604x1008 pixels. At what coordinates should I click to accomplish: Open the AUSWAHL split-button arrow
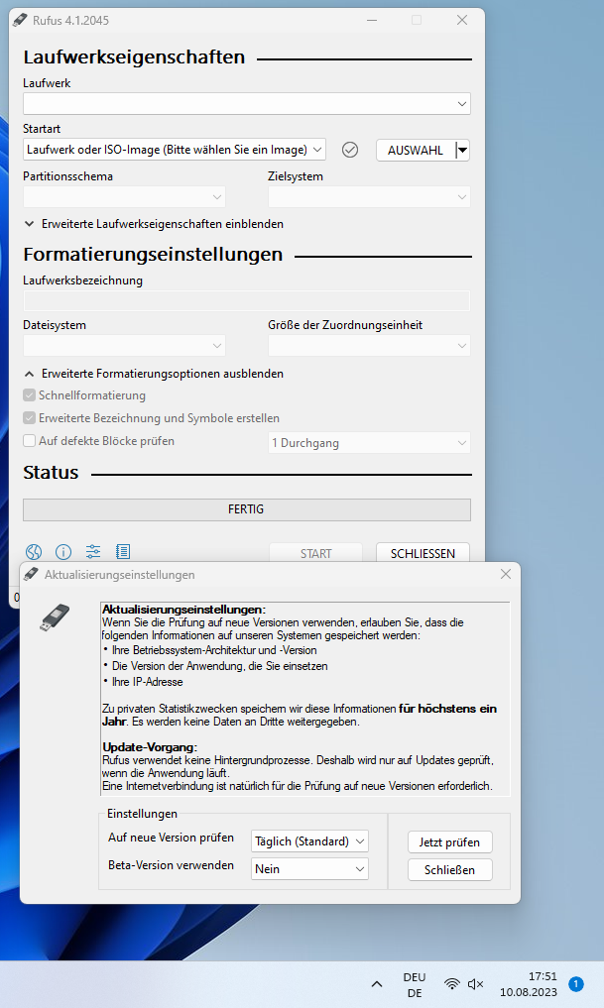(462, 150)
